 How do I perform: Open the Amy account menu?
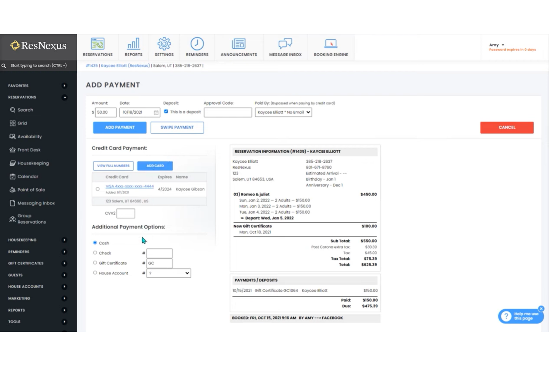496,44
